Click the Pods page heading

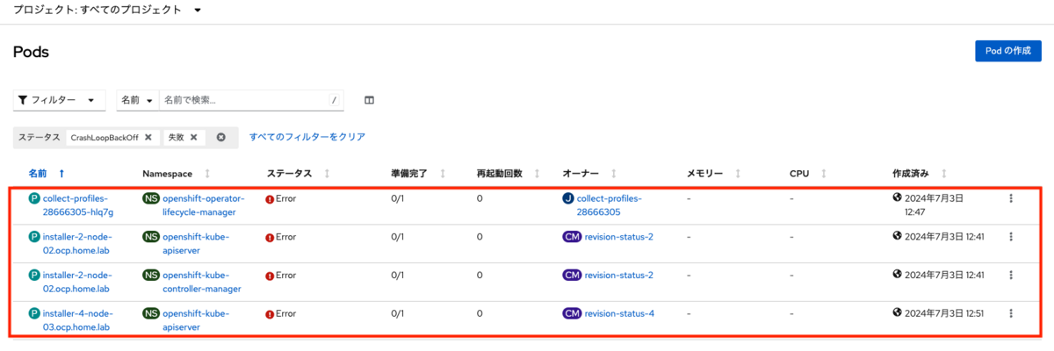31,52
